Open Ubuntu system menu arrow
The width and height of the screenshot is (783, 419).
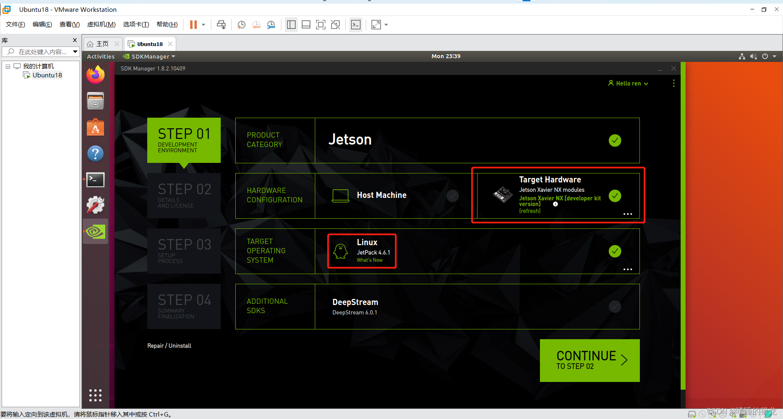click(774, 57)
